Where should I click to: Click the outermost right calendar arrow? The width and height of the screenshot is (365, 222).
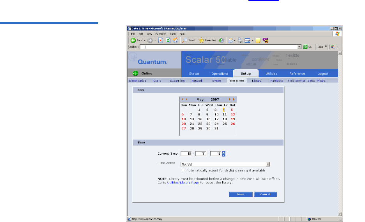pyautogui.click(x=234, y=99)
